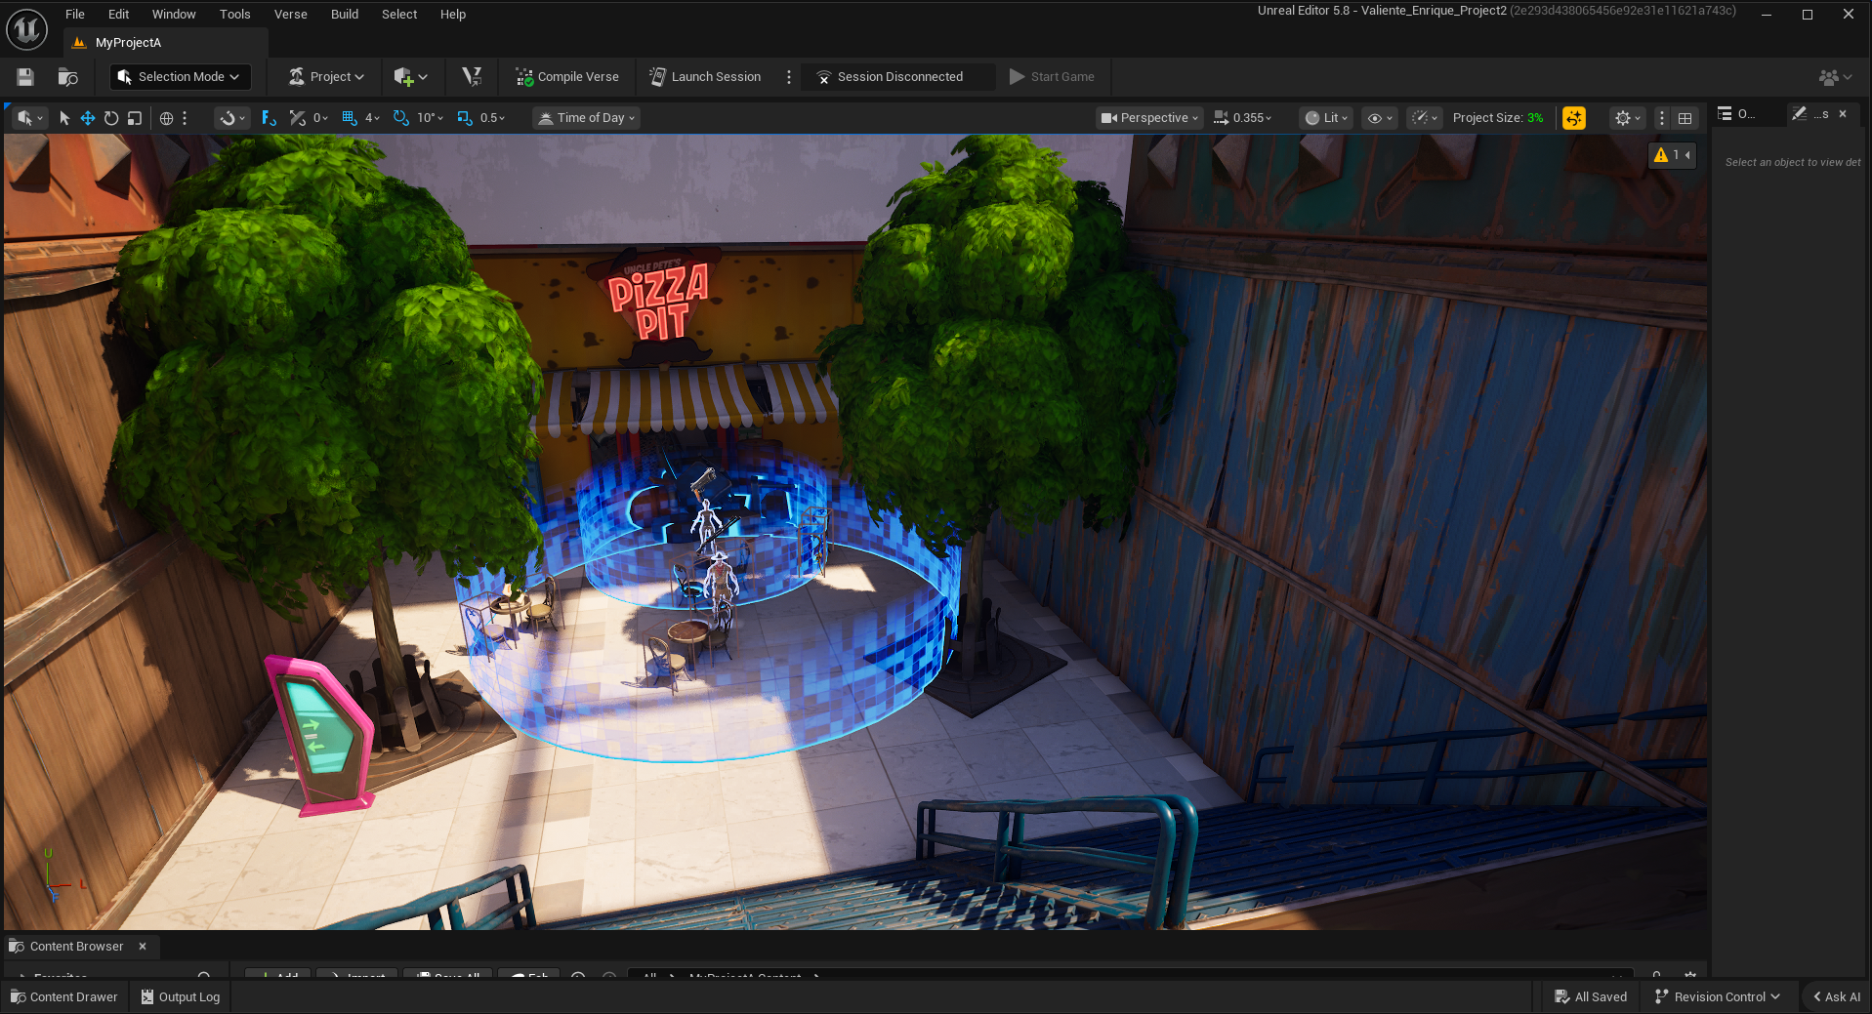Open the Content Drawer
This screenshot has height=1014, width=1872.
64,997
